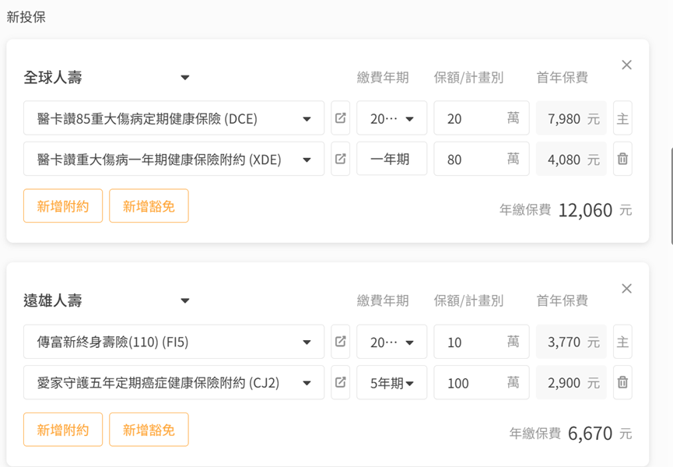
Task: Open external link for 醫卡讚重大傷病一年期健康保險附約 (XDE)
Action: [x=340, y=160]
